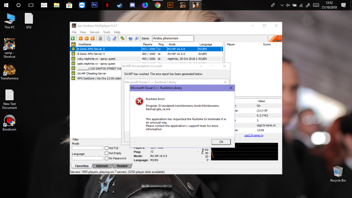Viewport: 352px width, 198px height.
Task: Open the File menu in SA-MP
Action: click(74, 32)
